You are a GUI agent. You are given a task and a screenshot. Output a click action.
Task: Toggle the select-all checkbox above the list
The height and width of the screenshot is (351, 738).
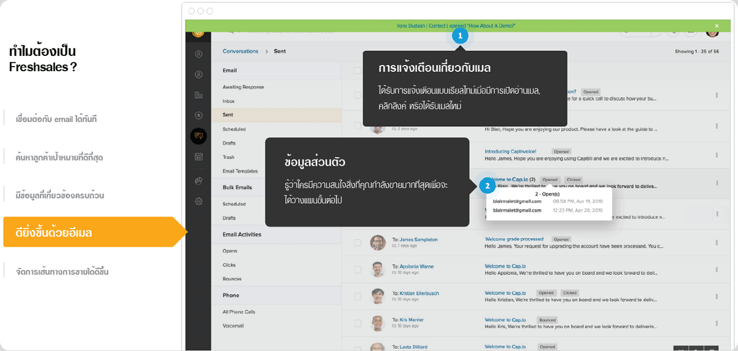[x=357, y=71]
